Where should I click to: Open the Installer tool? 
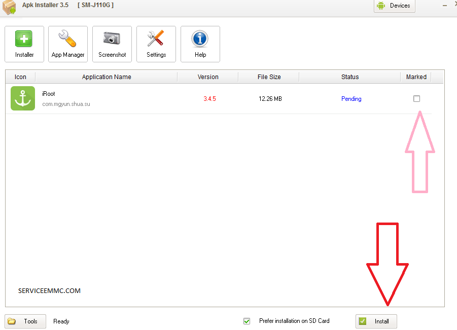(x=24, y=44)
